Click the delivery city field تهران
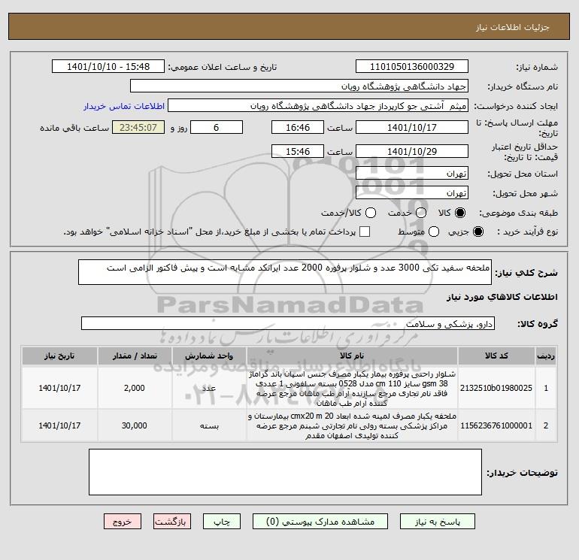 tap(412, 192)
